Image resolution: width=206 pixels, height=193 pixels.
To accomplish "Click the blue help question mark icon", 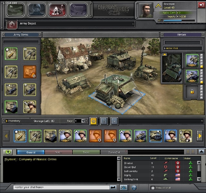I will [134, 188].
